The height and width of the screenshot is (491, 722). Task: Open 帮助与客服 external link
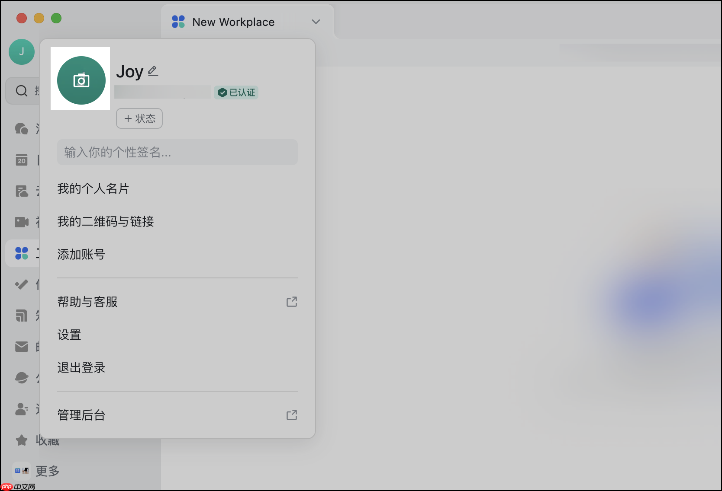tap(87, 302)
